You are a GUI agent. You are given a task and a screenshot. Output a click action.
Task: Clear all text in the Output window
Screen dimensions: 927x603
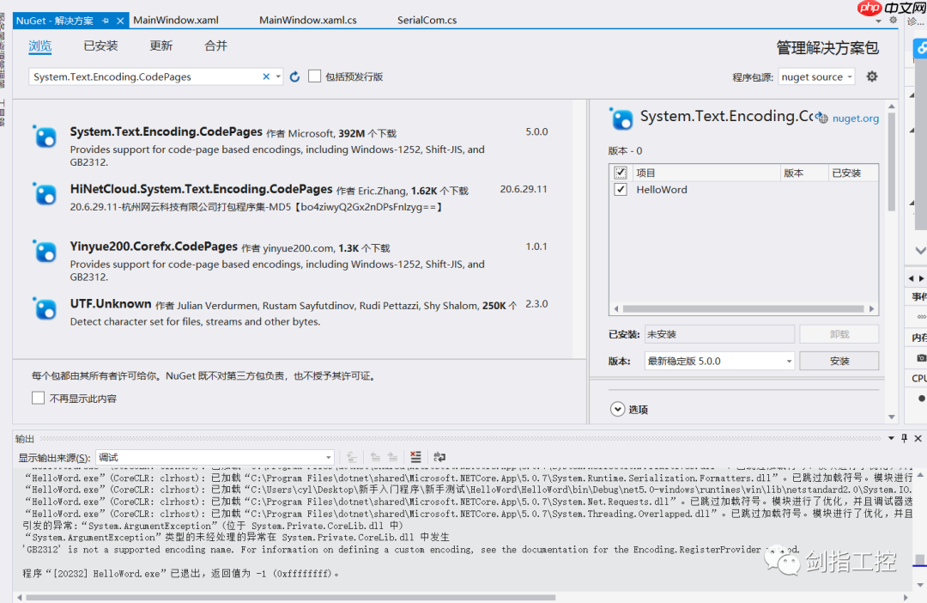(415, 457)
